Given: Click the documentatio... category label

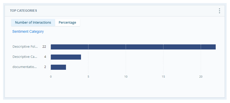Looking at the screenshot, I should click(25, 67).
